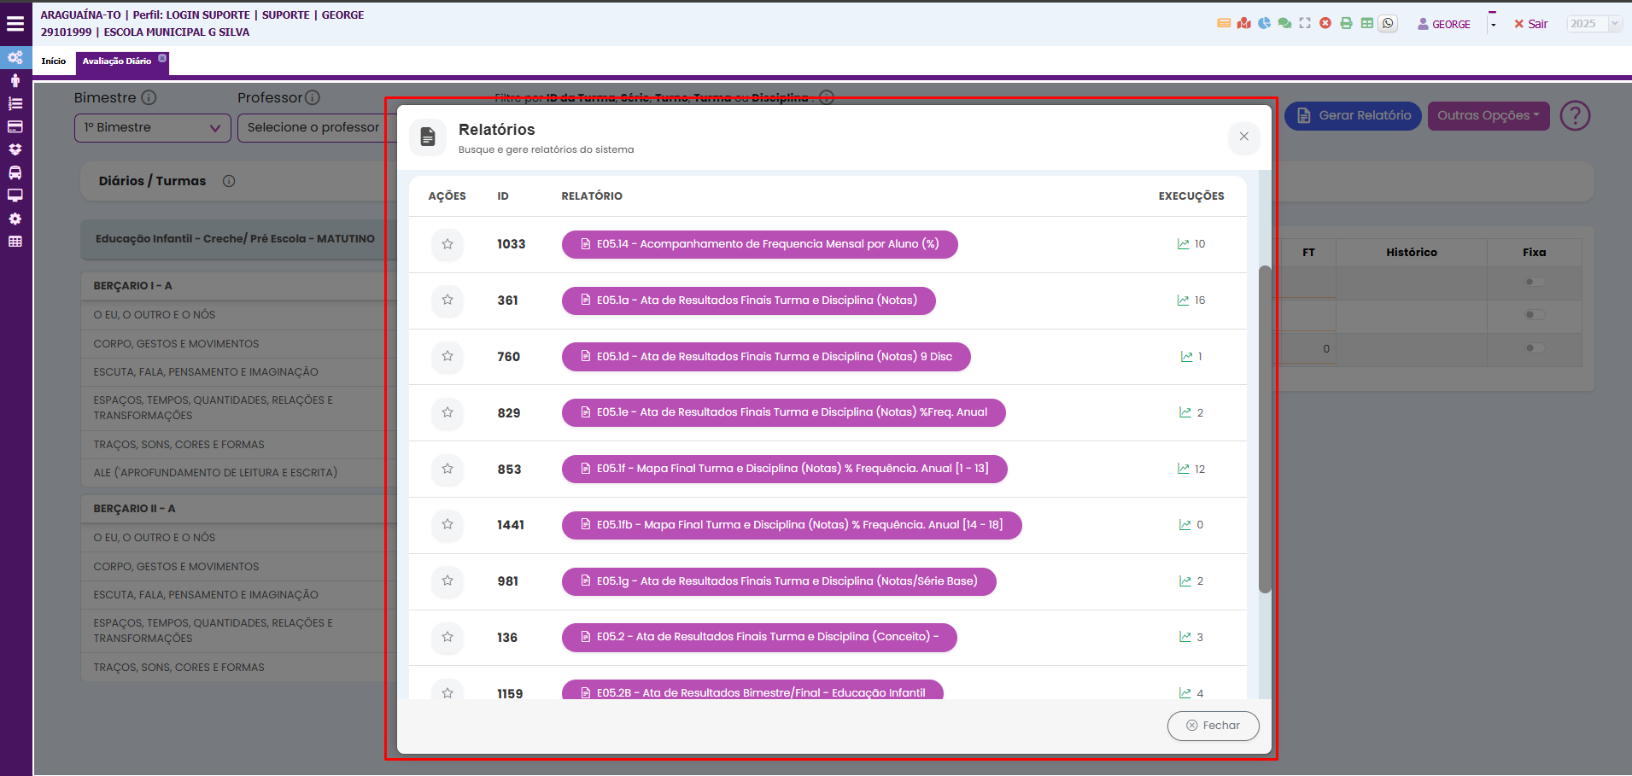Click the blue pie chart icon
Image resolution: width=1632 pixels, height=776 pixels.
pos(1264,24)
